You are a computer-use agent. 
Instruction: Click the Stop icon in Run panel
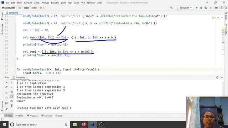(x=6, y=93)
